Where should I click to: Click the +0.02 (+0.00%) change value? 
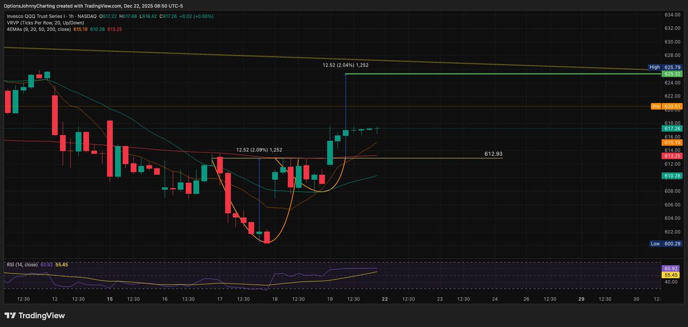(x=195, y=16)
